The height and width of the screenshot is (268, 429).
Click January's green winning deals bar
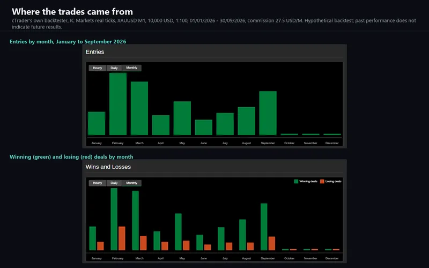pos(92,239)
